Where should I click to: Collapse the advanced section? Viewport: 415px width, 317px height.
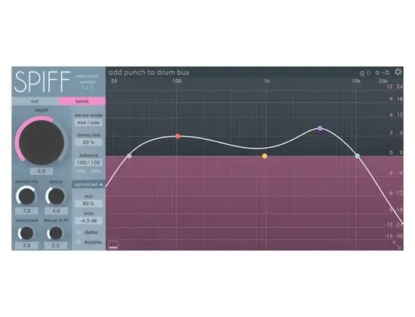[x=89, y=184]
